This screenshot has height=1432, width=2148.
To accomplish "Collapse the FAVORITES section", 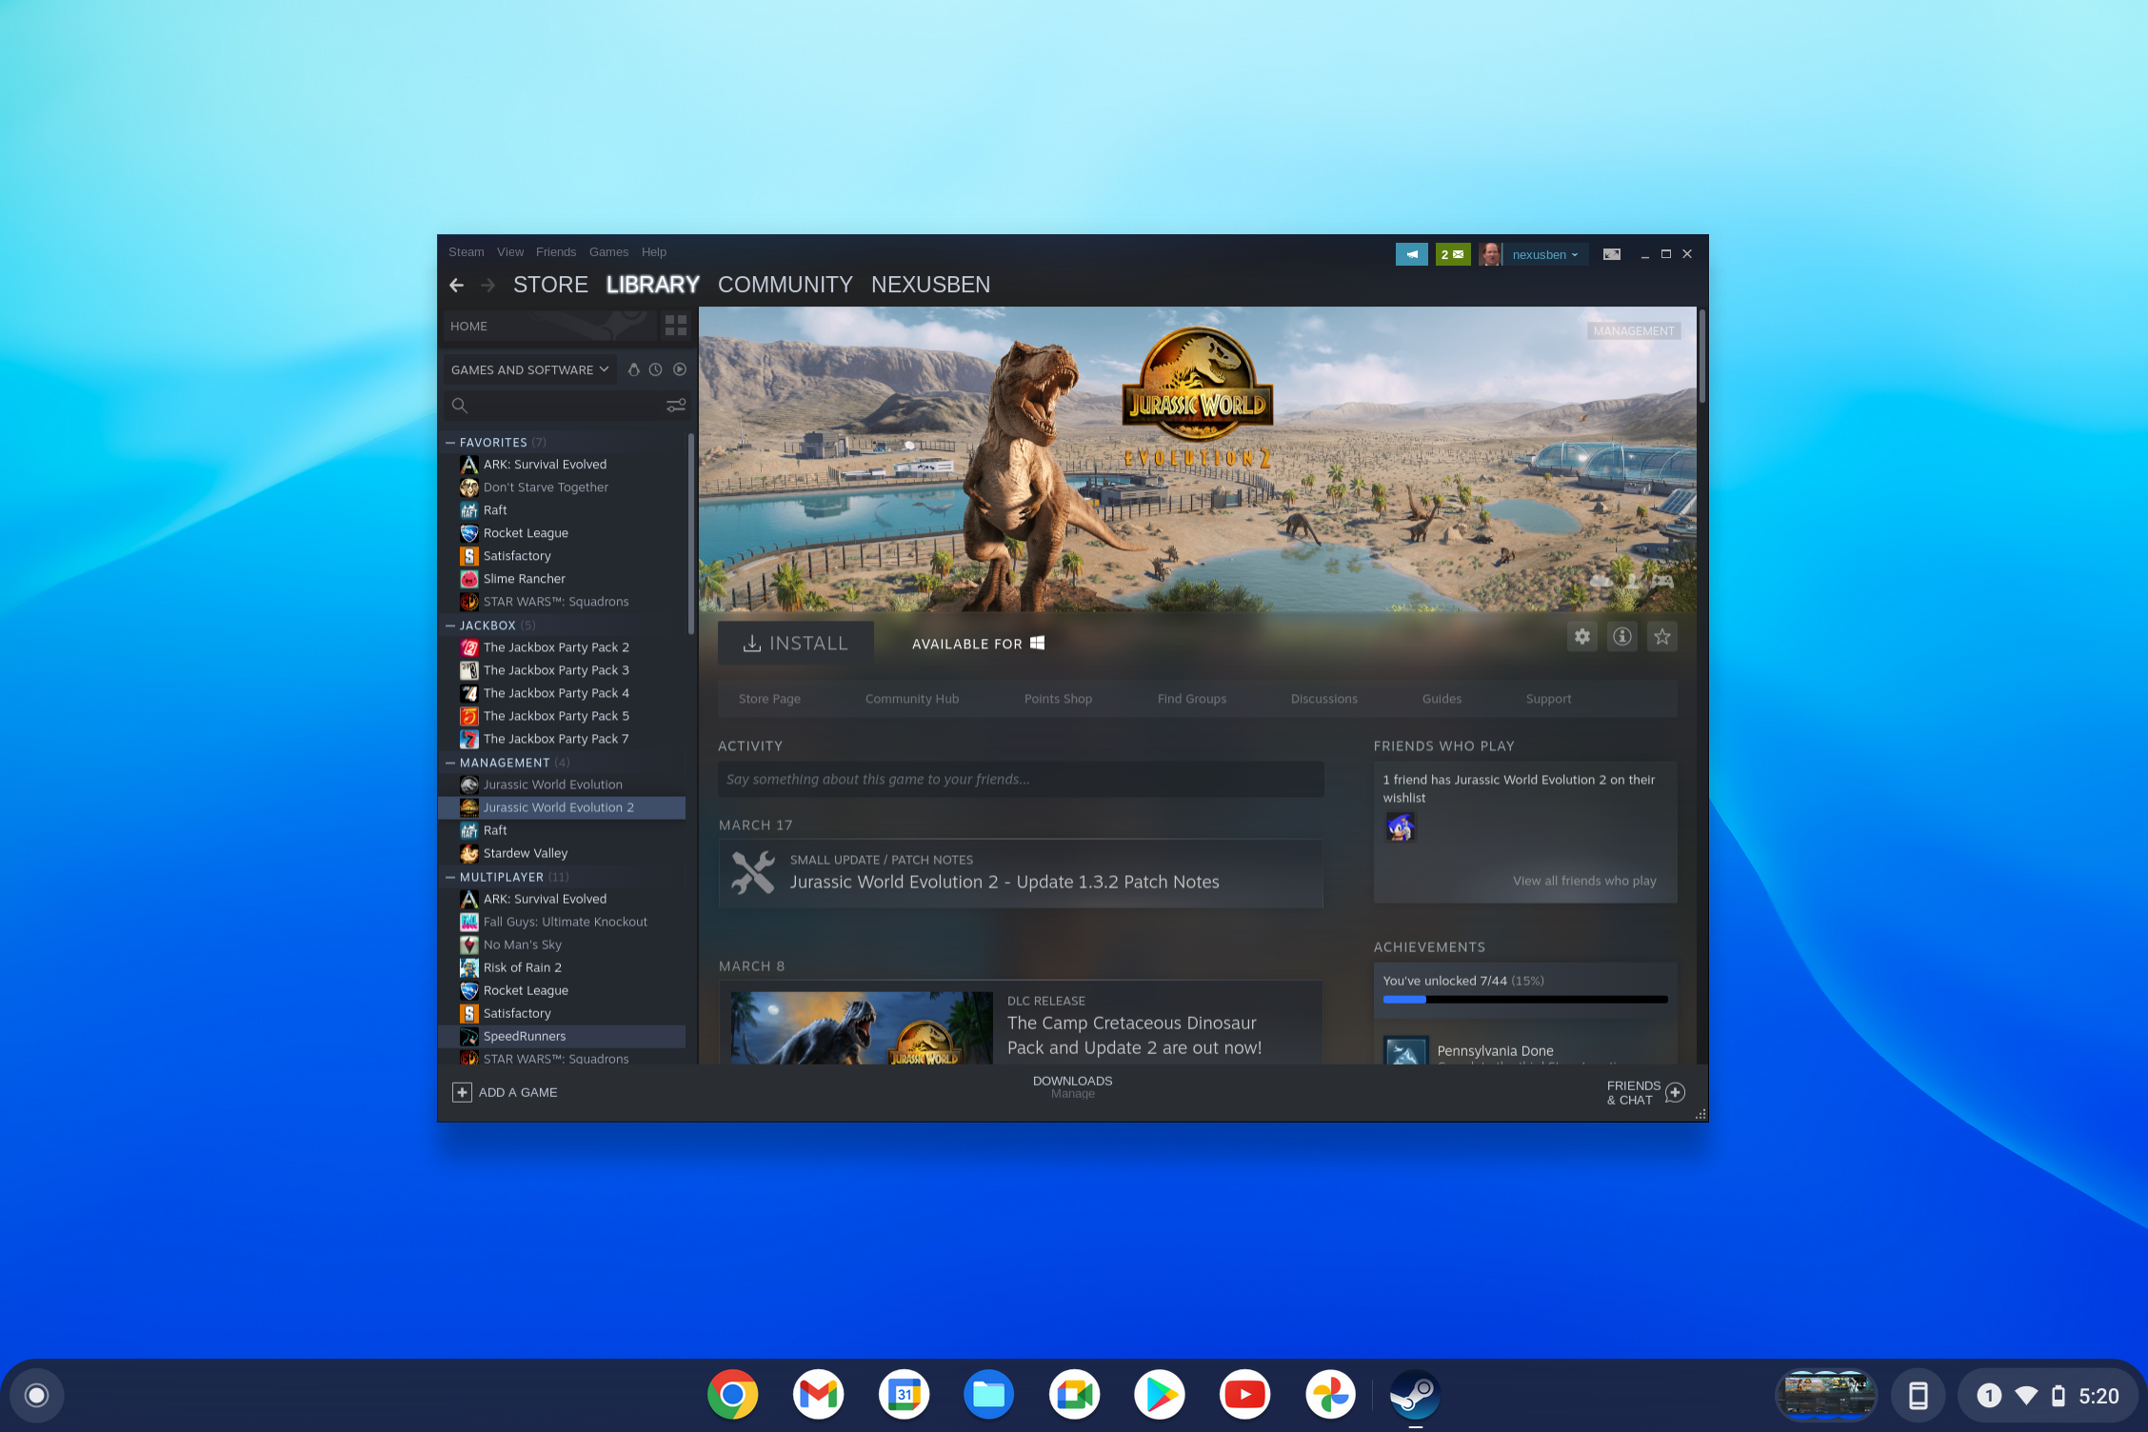I will pyautogui.click(x=451, y=442).
